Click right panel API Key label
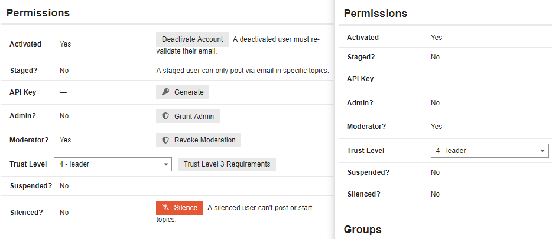The width and height of the screenshot is (552, 239). (360, 79)
